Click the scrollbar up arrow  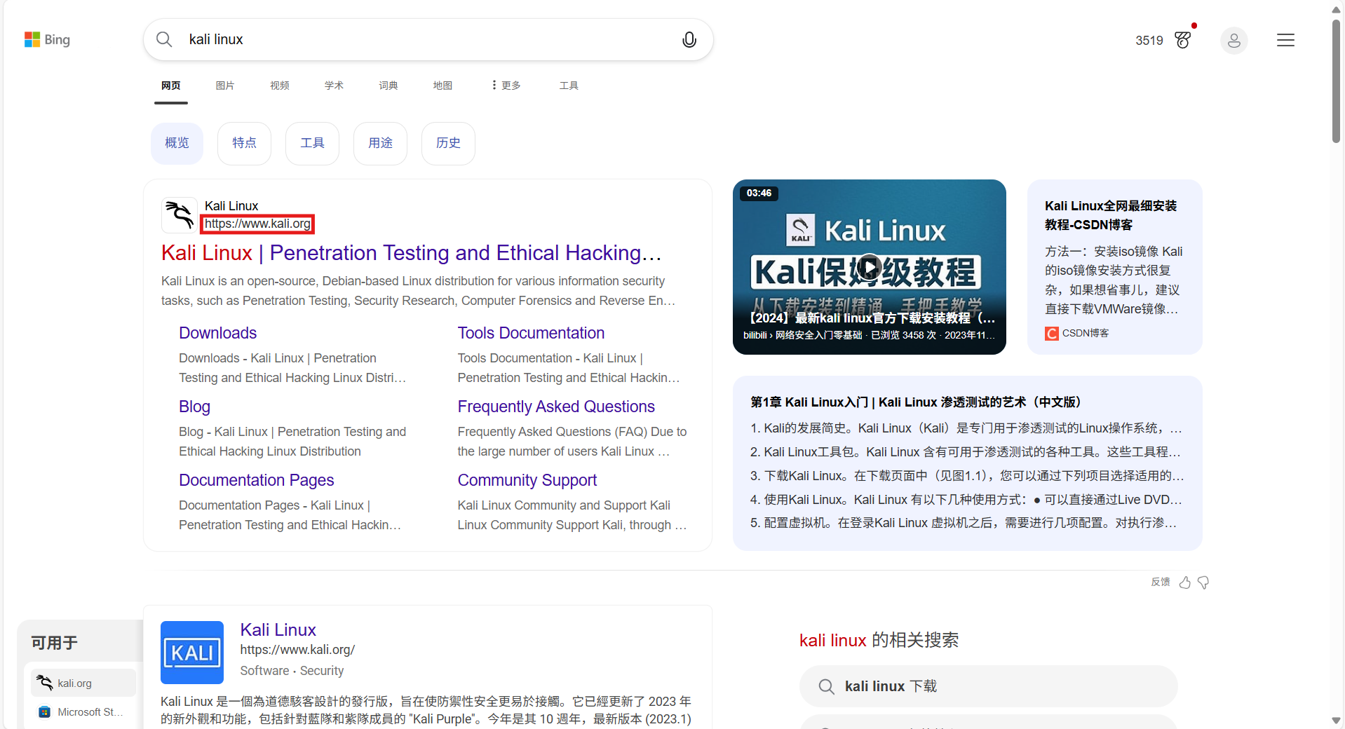coord(1336,8)
